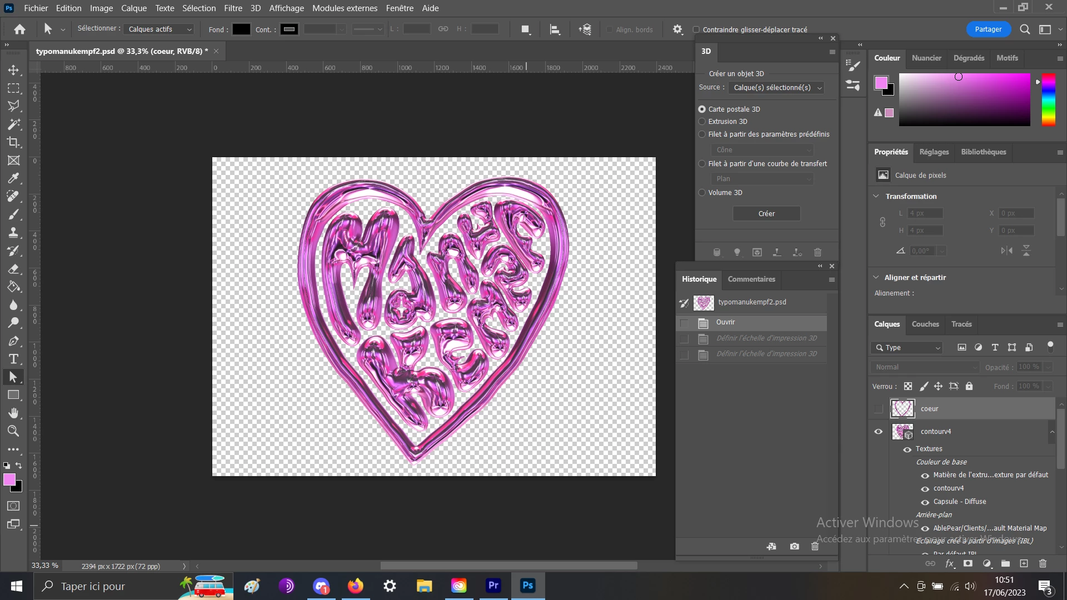Open the Calques actifs dropdown
This screenshot has width=1067, height=600.
click(x=159, y=29)
